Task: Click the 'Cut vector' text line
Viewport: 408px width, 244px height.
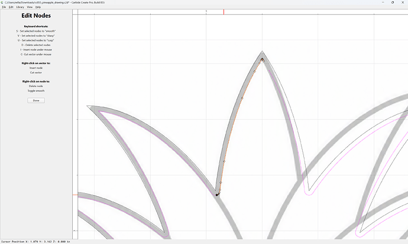Action: [36, 72]
